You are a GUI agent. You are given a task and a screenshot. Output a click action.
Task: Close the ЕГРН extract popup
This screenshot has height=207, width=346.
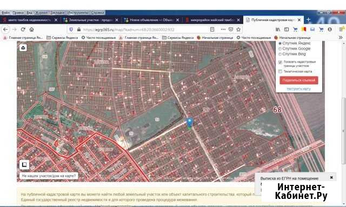[x=331, y=177]
